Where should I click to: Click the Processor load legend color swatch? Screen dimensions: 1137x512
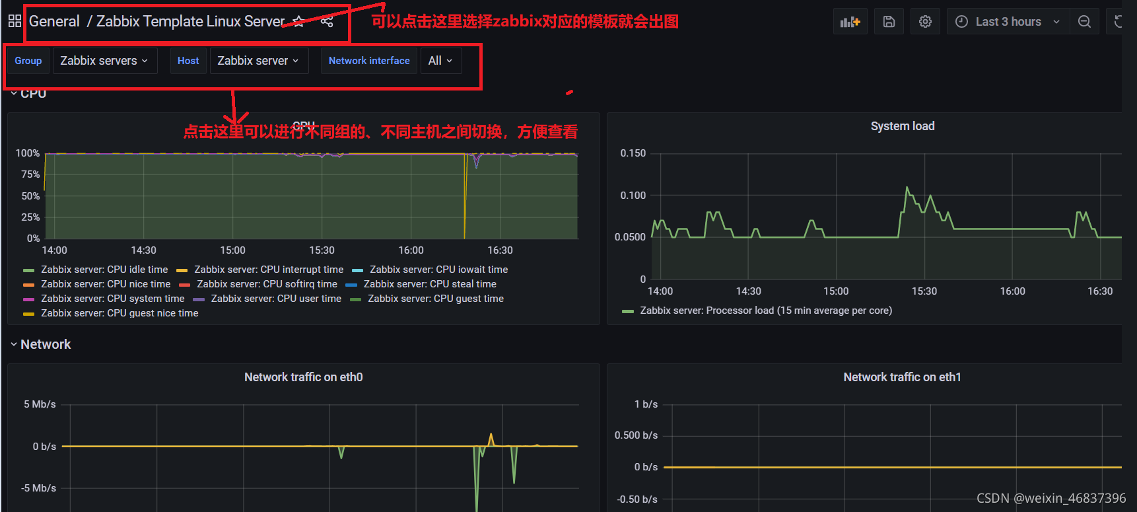click(x=627, y=311)
